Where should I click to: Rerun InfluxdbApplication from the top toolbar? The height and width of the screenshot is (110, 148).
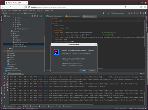click(x=129, y=13)
